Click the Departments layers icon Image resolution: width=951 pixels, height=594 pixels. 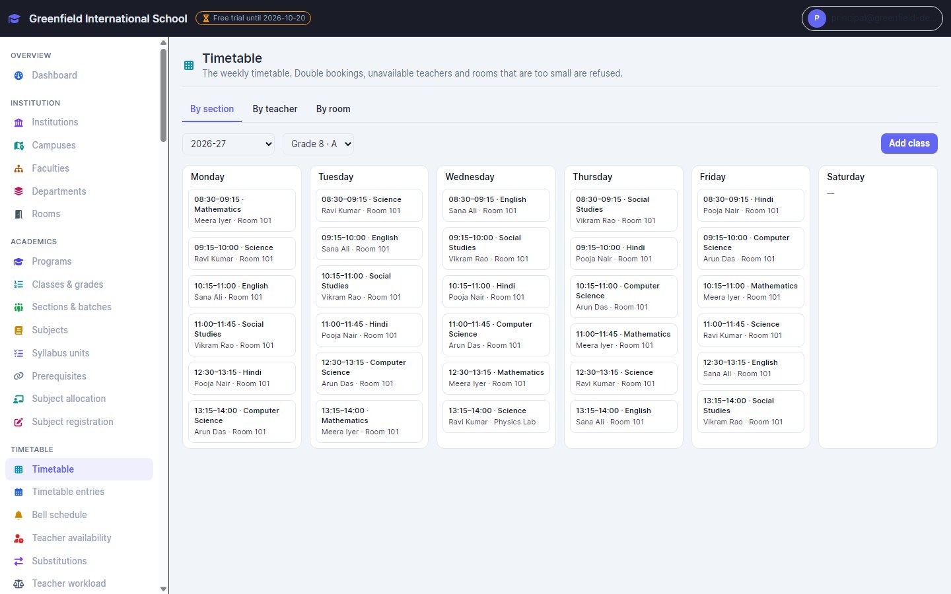pos(18,191)
